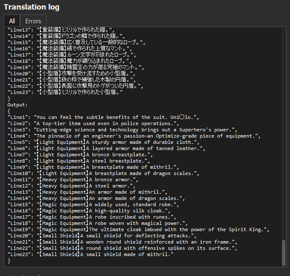Click output Line5 'durable cloth' text
This screenshot has width=290, height=276.
[x=103, y=142]
